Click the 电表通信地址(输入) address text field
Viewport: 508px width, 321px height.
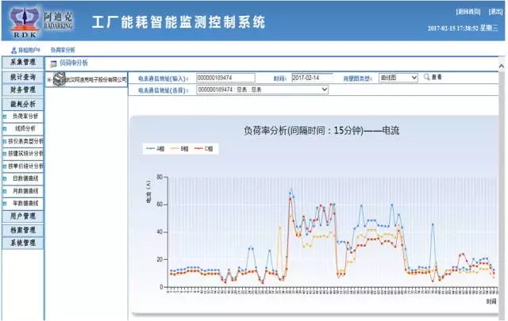click(x=225, y=78)
